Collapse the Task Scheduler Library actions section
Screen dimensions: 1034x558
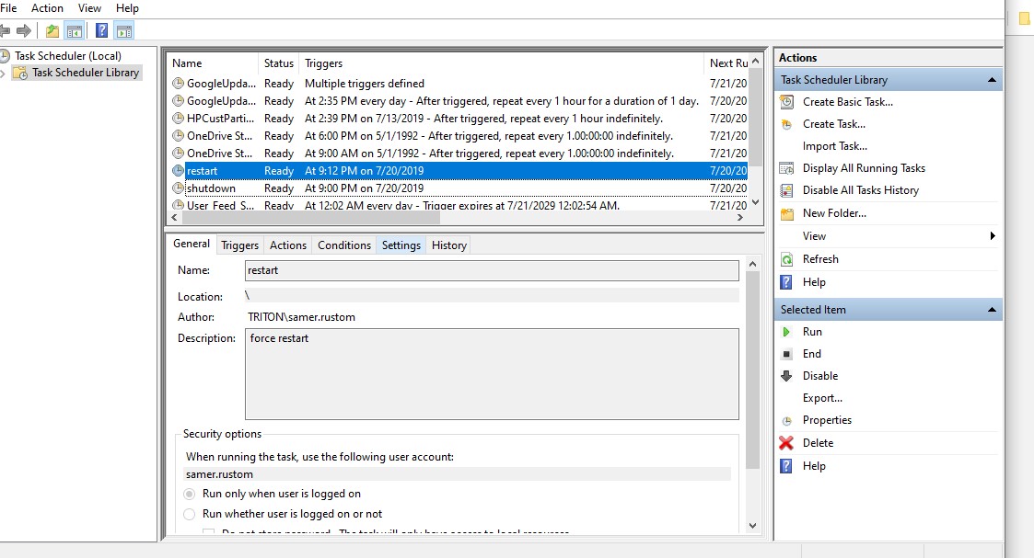pyautogui.click(x=991, y=80)
